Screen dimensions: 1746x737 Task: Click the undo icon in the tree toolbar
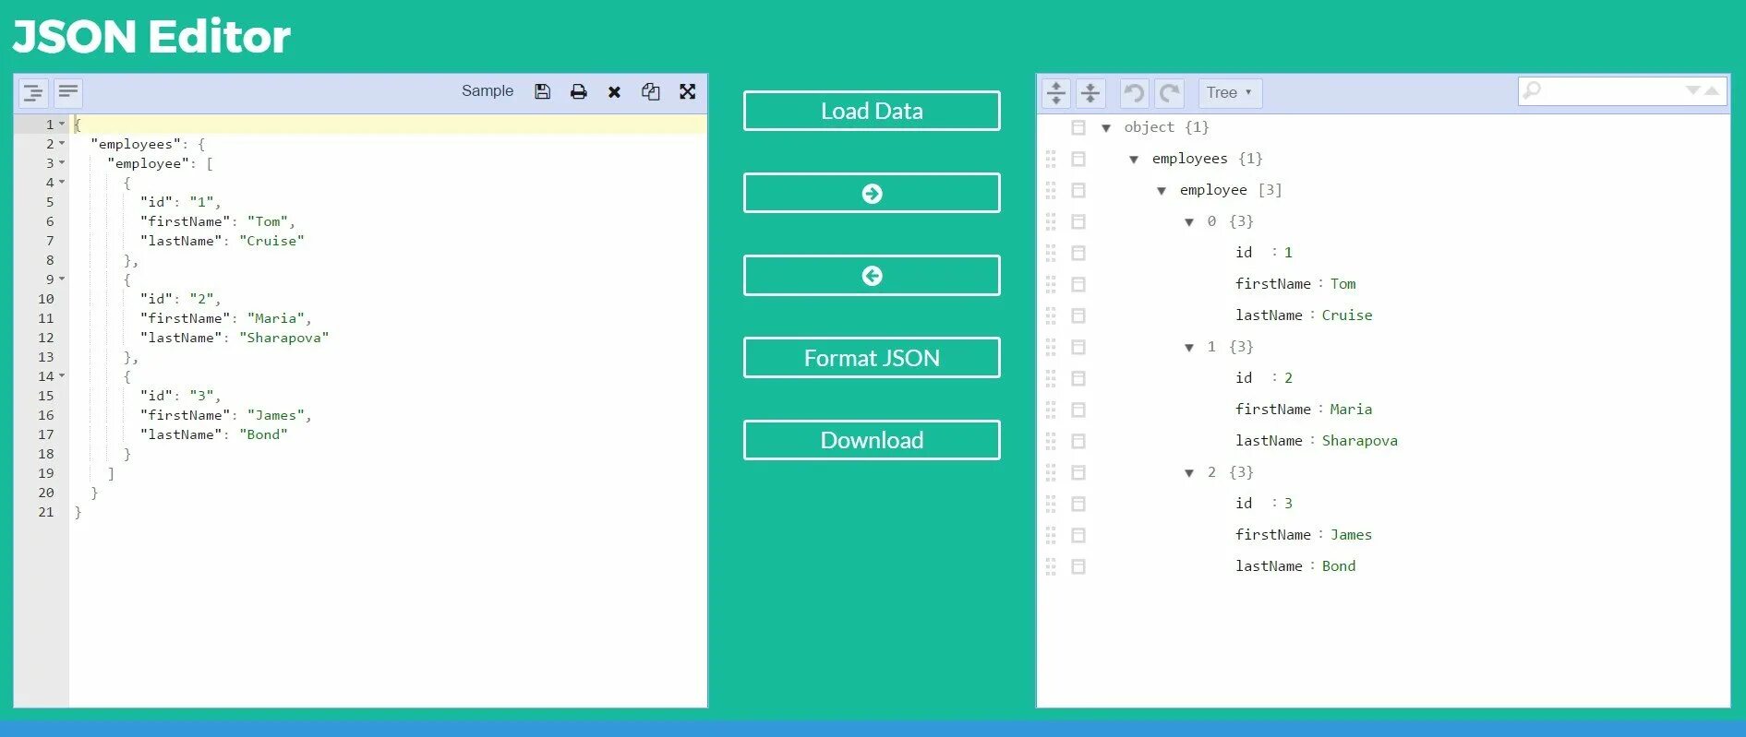pyautogui.click(x=1135, y=92)
